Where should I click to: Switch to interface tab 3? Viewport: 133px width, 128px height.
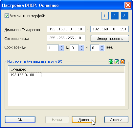[124, 16]
